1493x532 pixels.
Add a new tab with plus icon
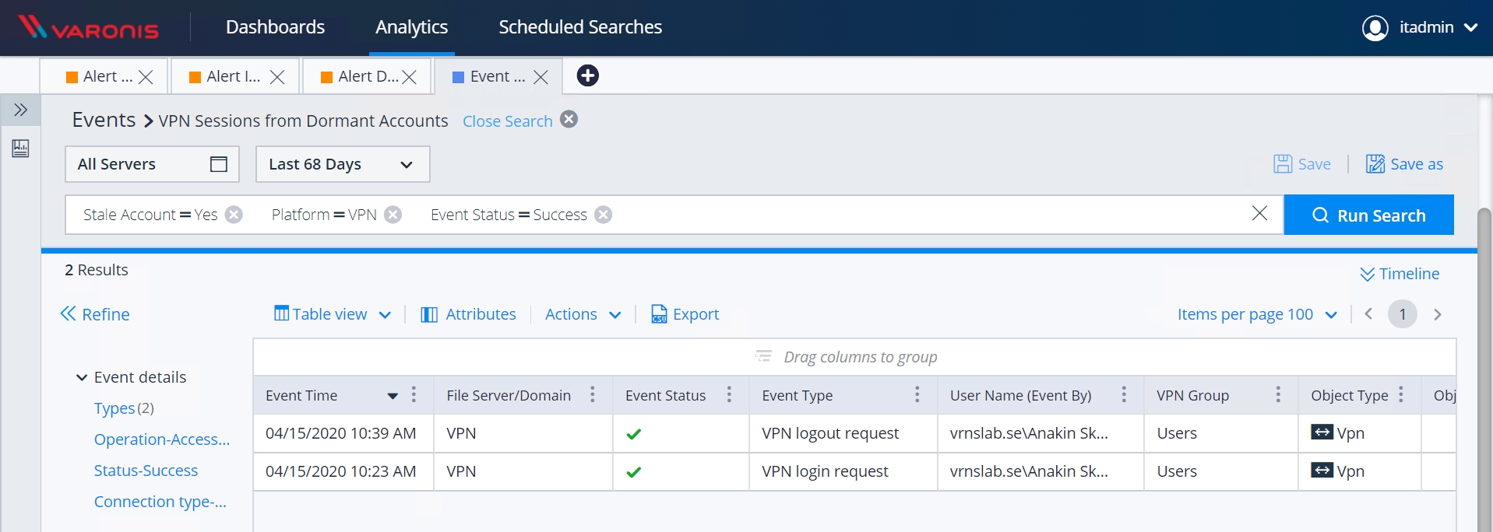(x=587, y=75)
